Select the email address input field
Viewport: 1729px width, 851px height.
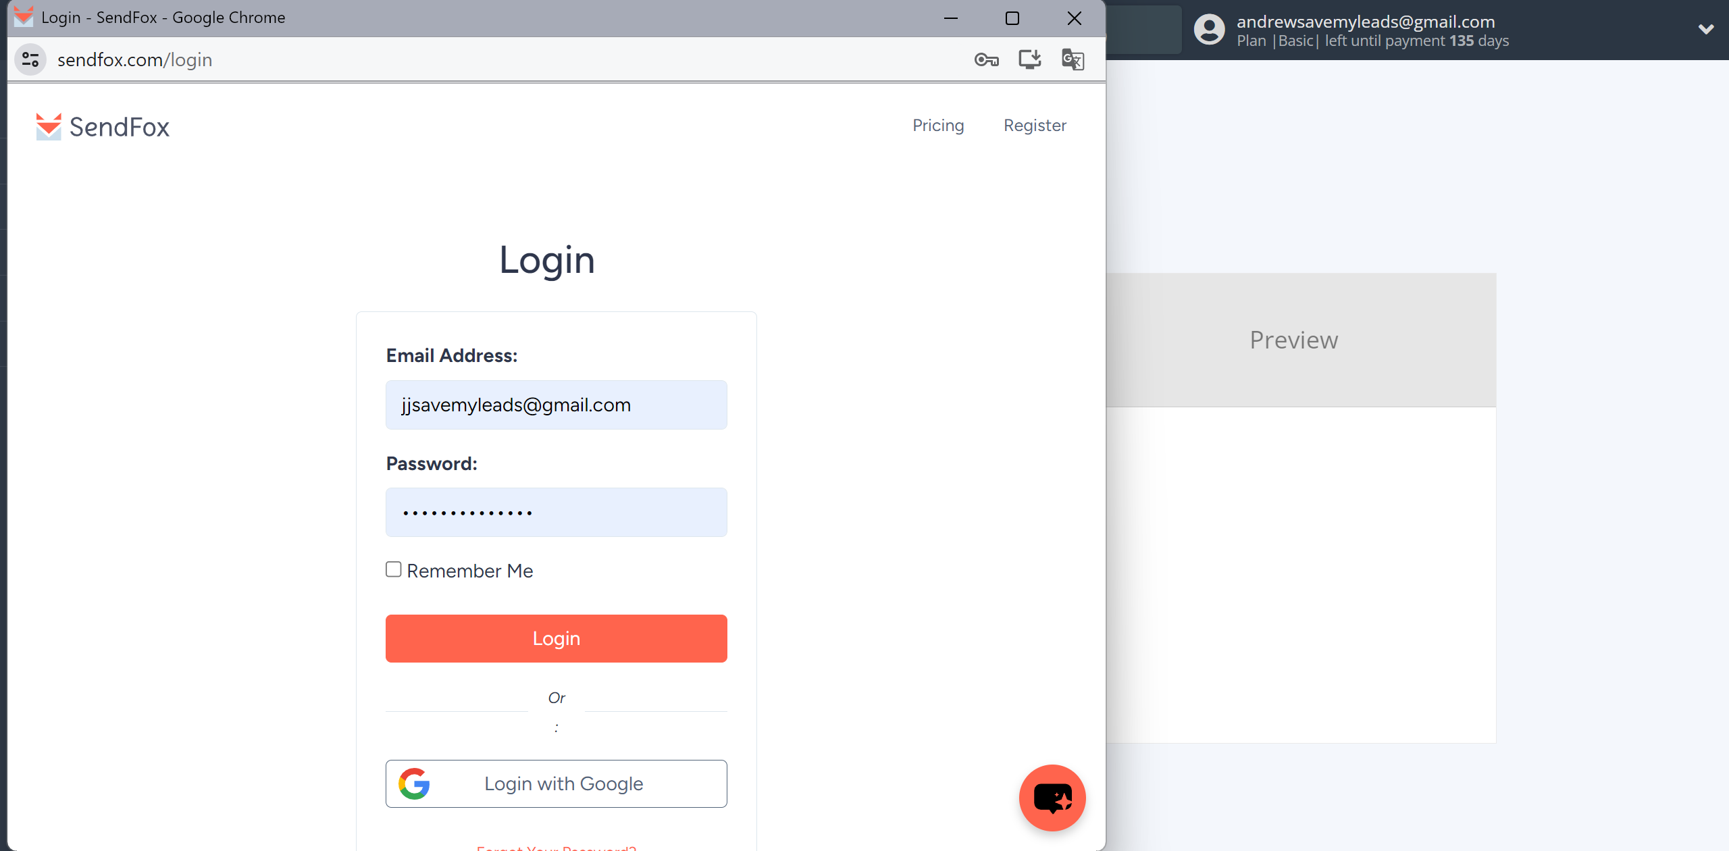click(x=556, y=405)
